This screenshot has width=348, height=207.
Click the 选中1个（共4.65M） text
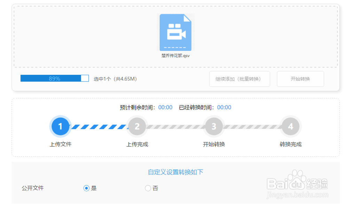(115, 79)
